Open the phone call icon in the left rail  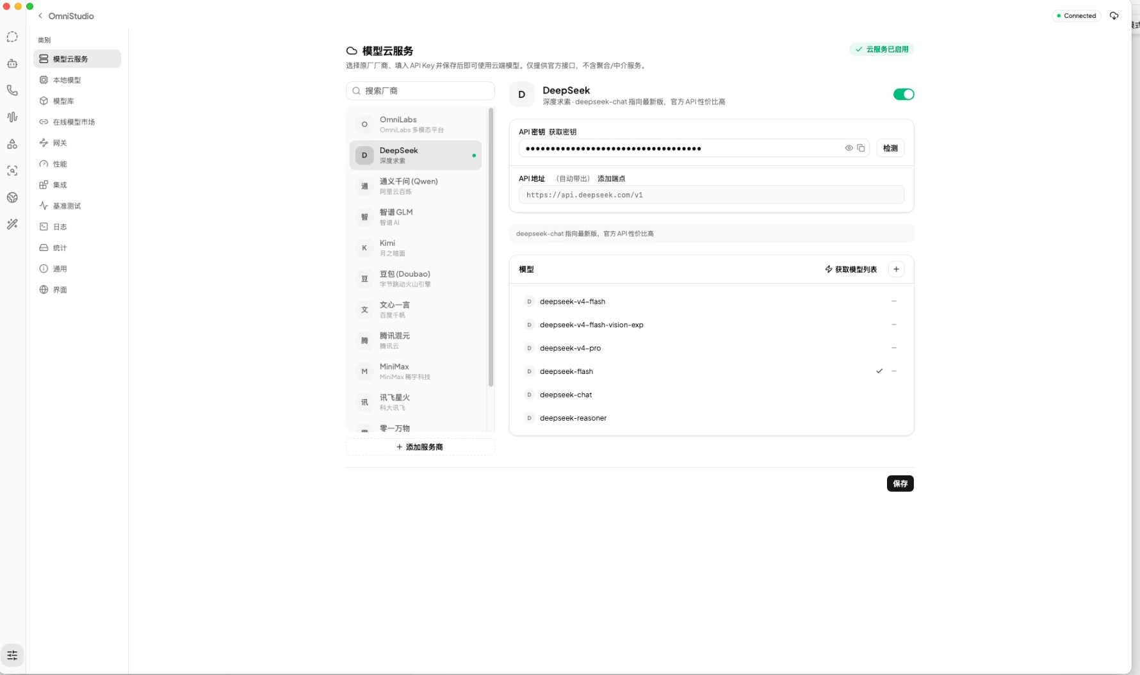pos(12,90)
